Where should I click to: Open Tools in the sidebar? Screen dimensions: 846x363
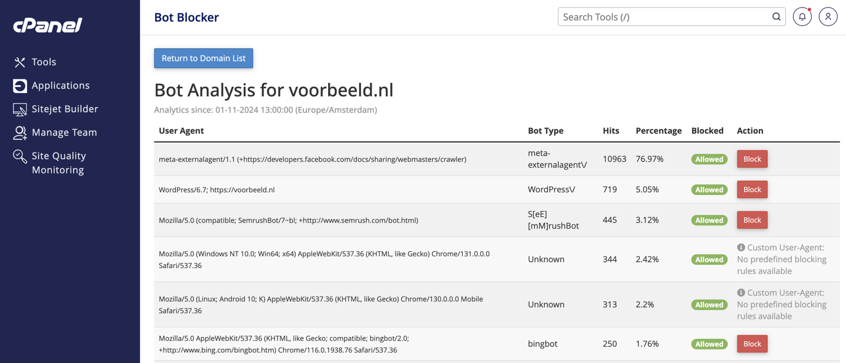click(44, 62)
